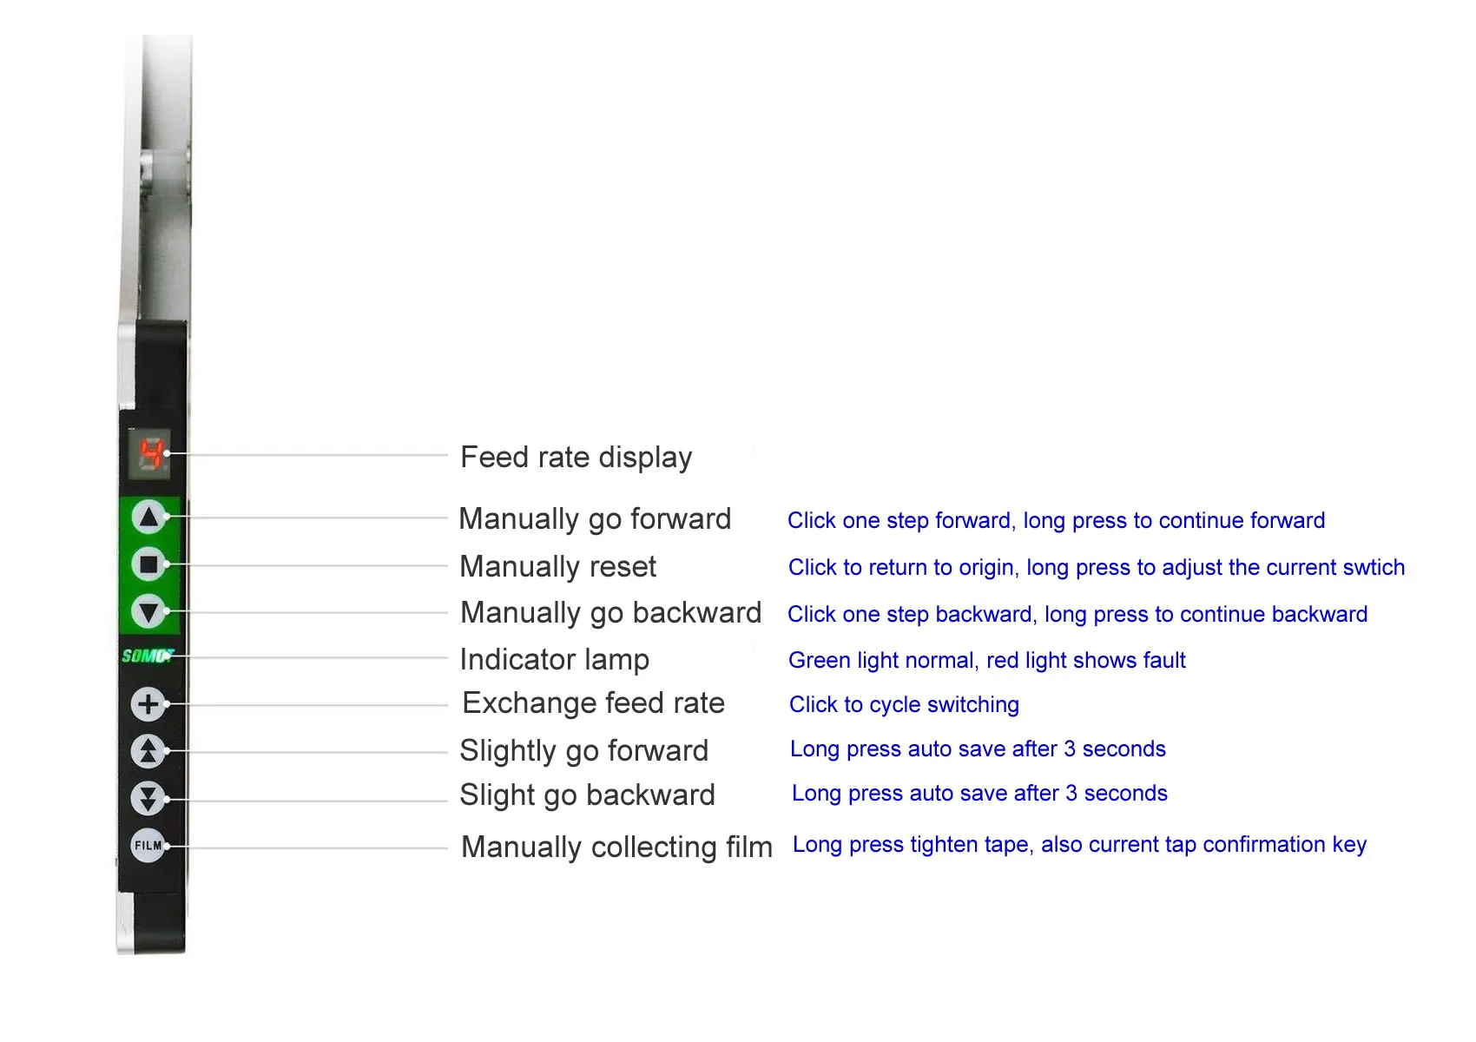Click the "Manually collecting film" label
Image resolution: width=1476 pixels, height=1042 pixels.
click(616, 847)
